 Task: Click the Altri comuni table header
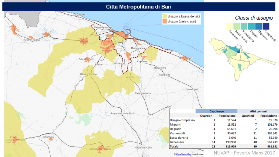[x=258, y=111]
